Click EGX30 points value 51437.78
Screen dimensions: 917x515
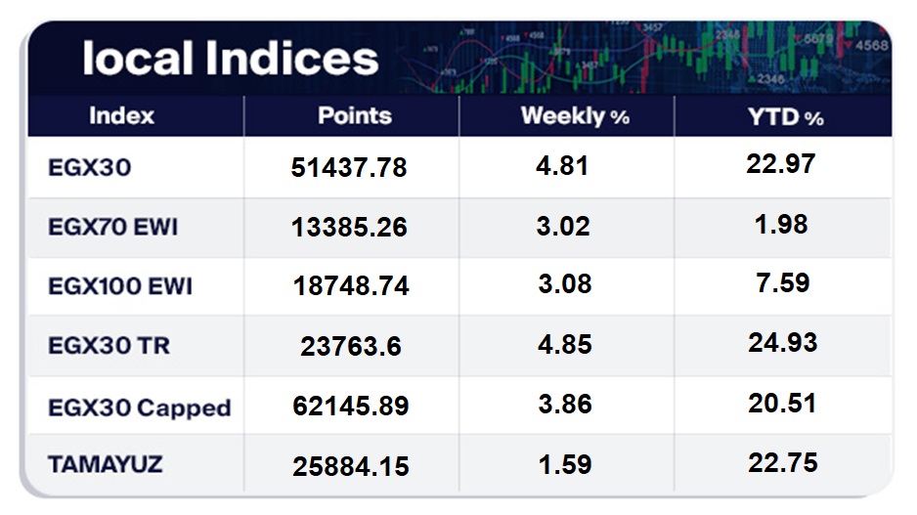click(349, 168)
